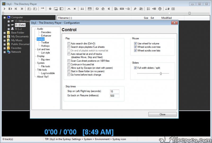Enable Search skips playlists/Cue sheets checkbox
The image size is (212, 143).
tap(69, 47)
